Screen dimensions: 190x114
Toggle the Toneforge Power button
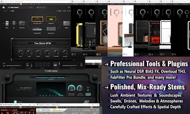pyautogui.click(x=15, y=101)
